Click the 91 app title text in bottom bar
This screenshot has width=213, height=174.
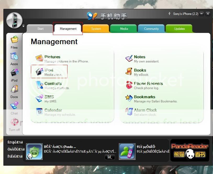pyautogui.click(x=146, y=147)
